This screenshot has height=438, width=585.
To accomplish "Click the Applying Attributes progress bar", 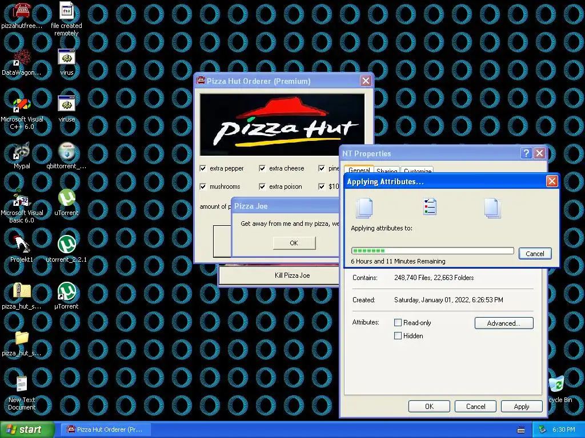I will (432, 251).
